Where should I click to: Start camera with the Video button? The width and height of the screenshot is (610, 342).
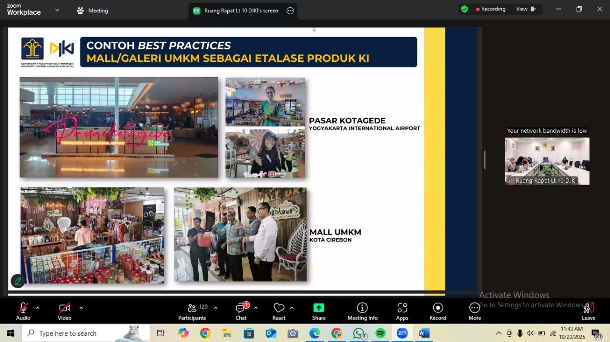(64, 312)
